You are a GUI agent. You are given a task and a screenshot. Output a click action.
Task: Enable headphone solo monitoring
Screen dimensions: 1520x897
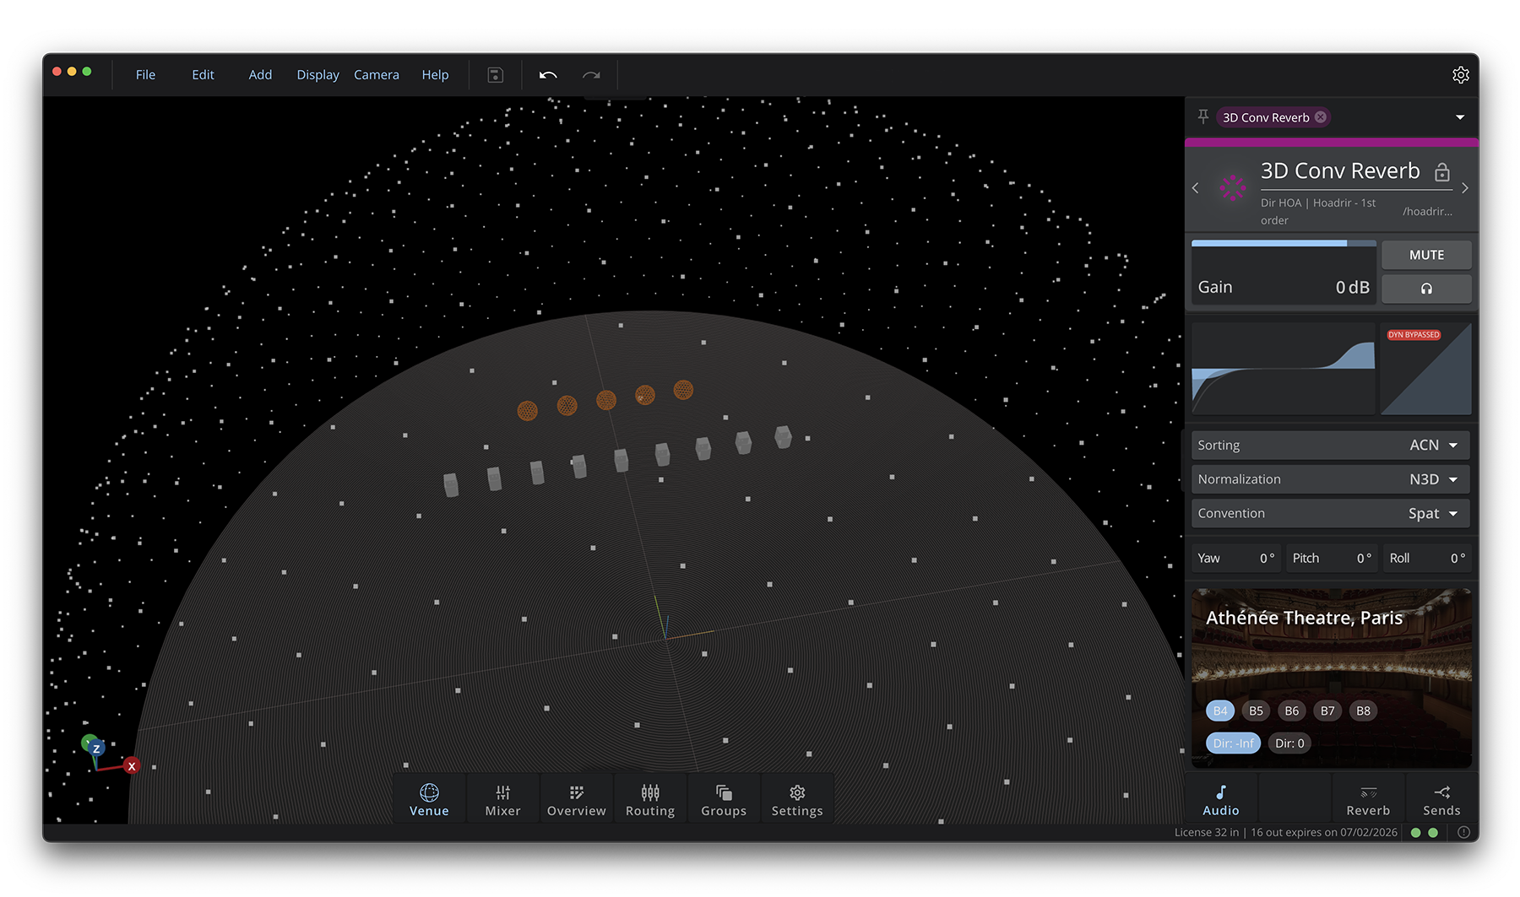[1426, 289]
